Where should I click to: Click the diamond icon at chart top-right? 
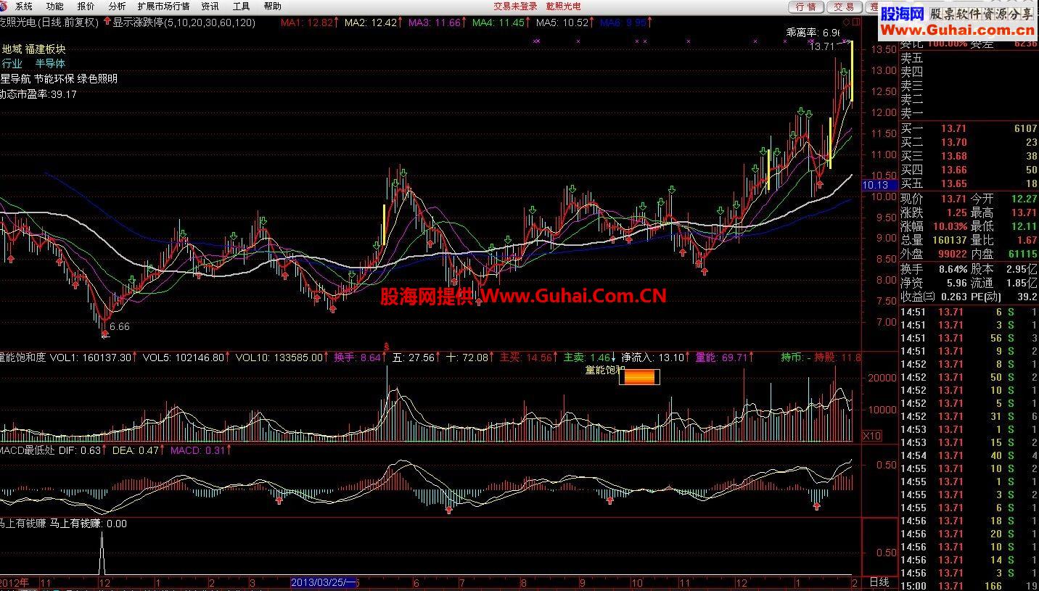point(846,22)
